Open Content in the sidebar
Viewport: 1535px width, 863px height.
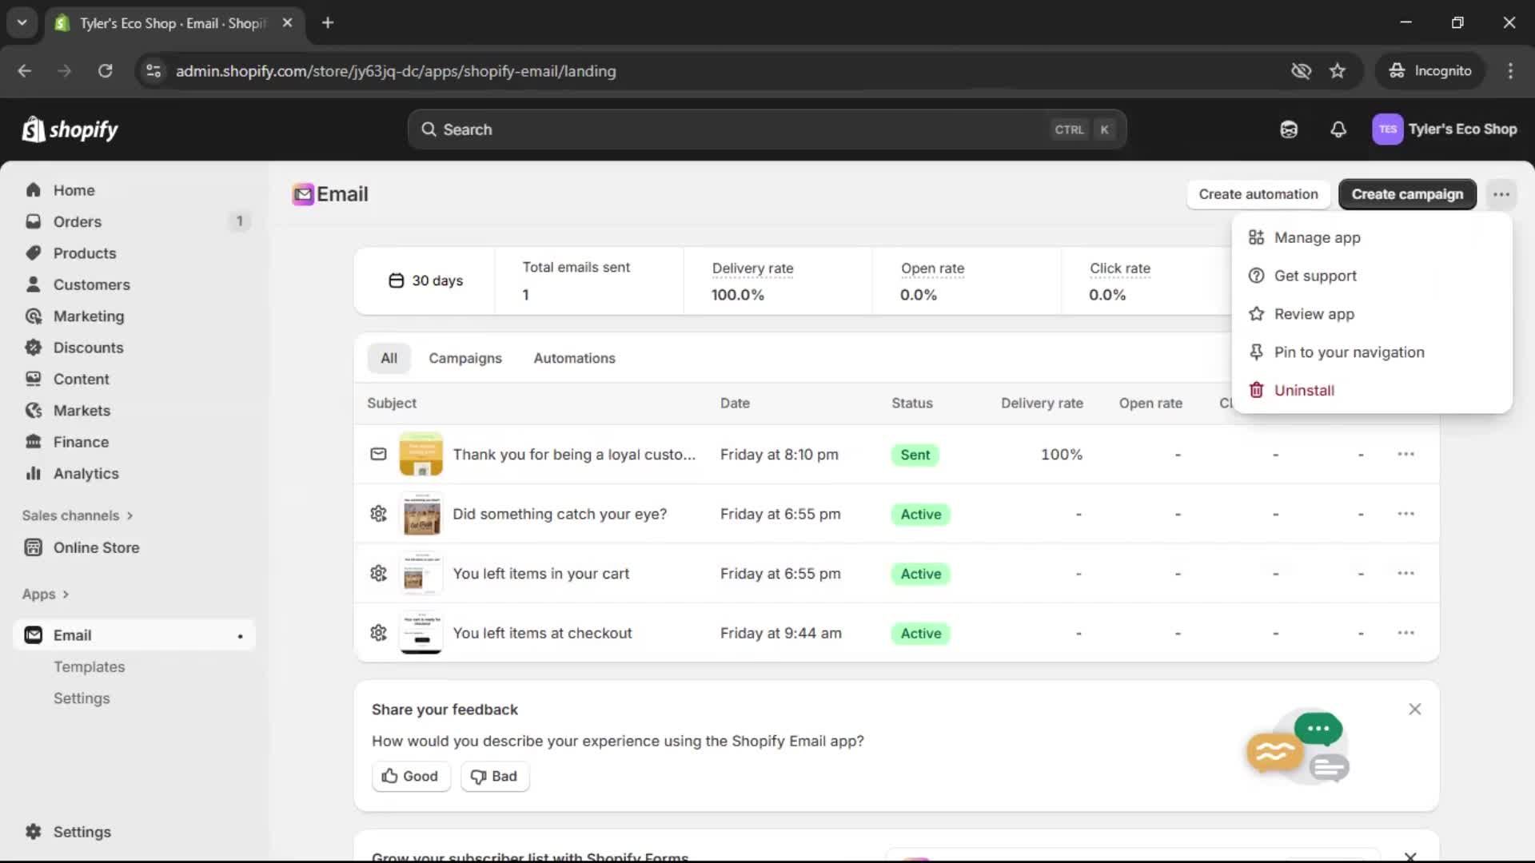tap(81, 379)
